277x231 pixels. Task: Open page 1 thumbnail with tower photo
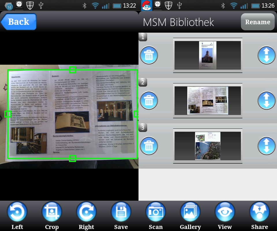(208, 55)
